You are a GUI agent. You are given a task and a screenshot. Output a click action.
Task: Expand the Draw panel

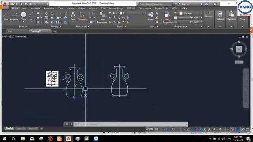(x=23, y=26)
